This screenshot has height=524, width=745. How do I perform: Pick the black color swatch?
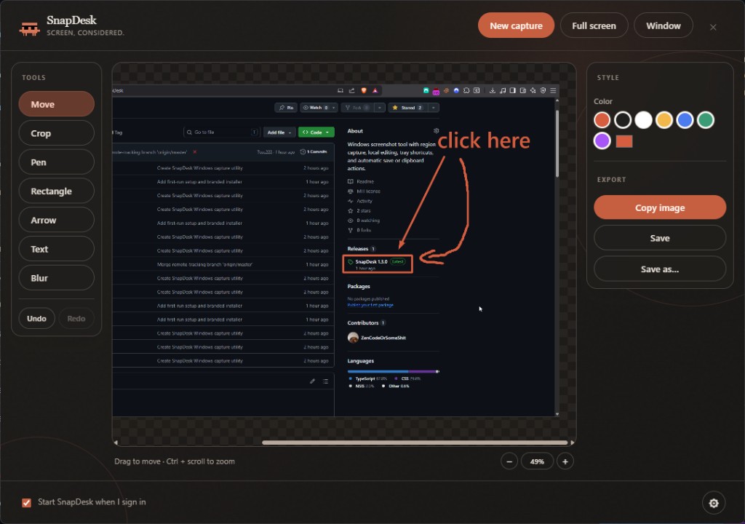[x=623, y=120]
